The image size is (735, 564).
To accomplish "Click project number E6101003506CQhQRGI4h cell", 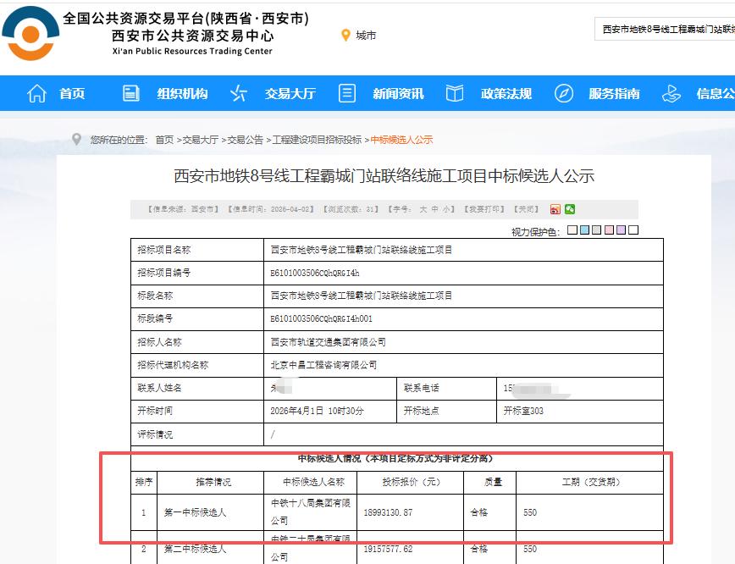I will click(x=463, y=273).
